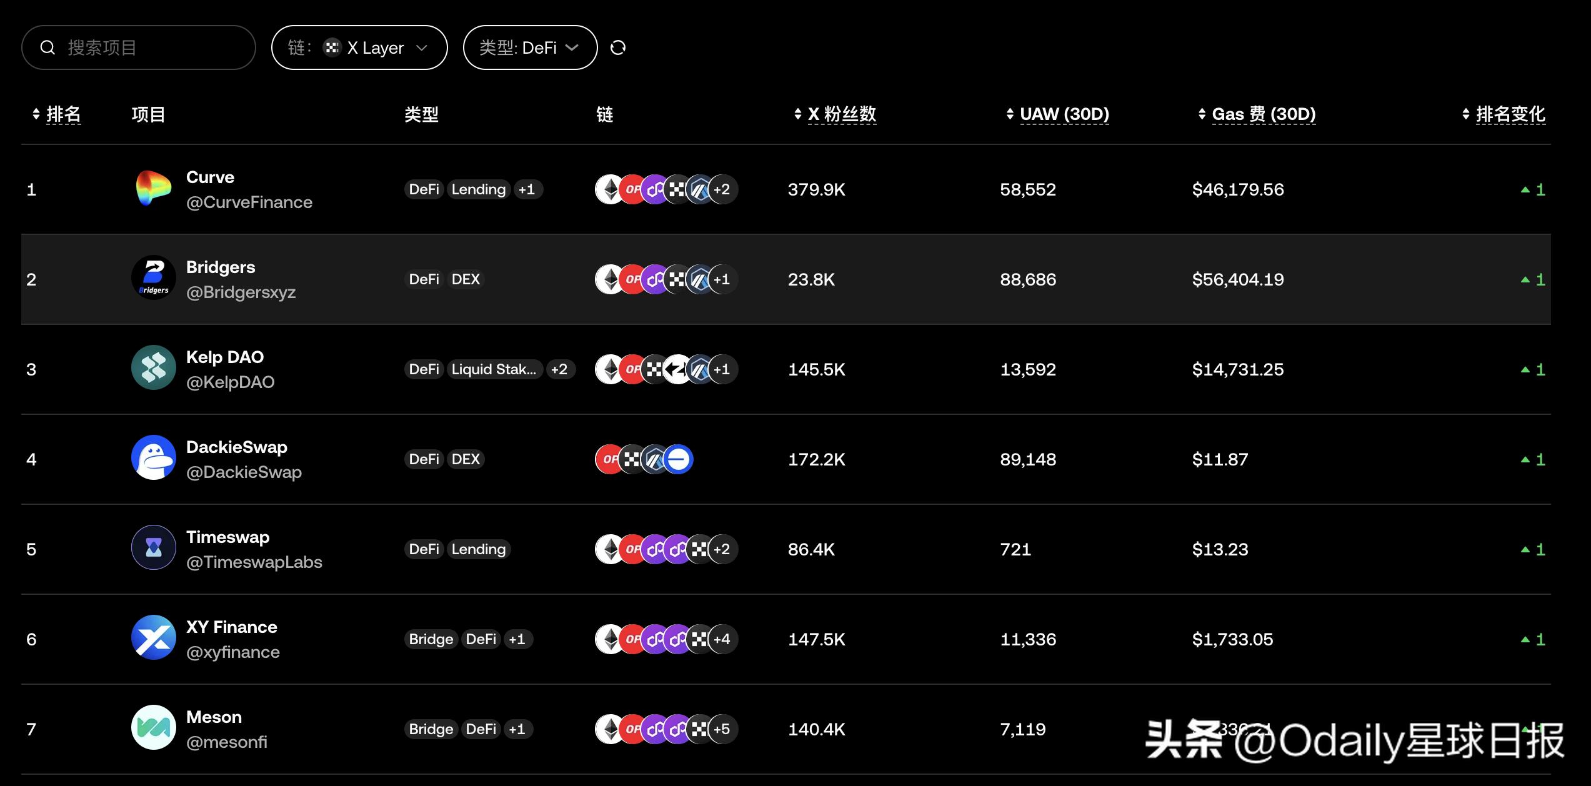Open the @CurveFinance handle link

click(x=249, y=202)
